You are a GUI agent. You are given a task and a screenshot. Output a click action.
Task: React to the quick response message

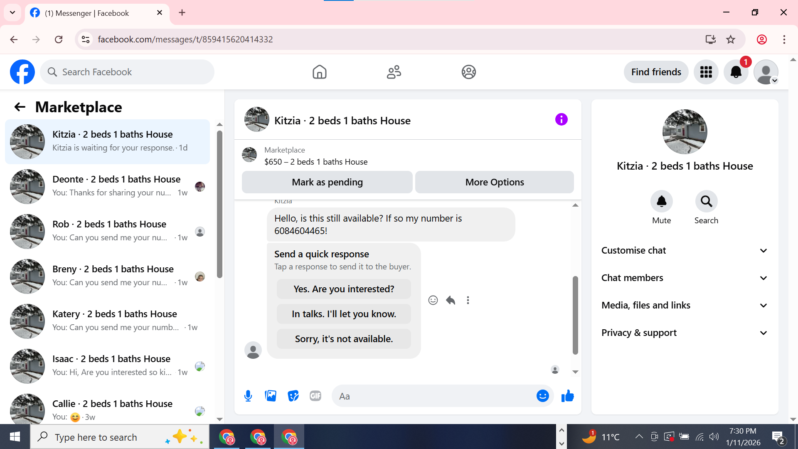433,300
